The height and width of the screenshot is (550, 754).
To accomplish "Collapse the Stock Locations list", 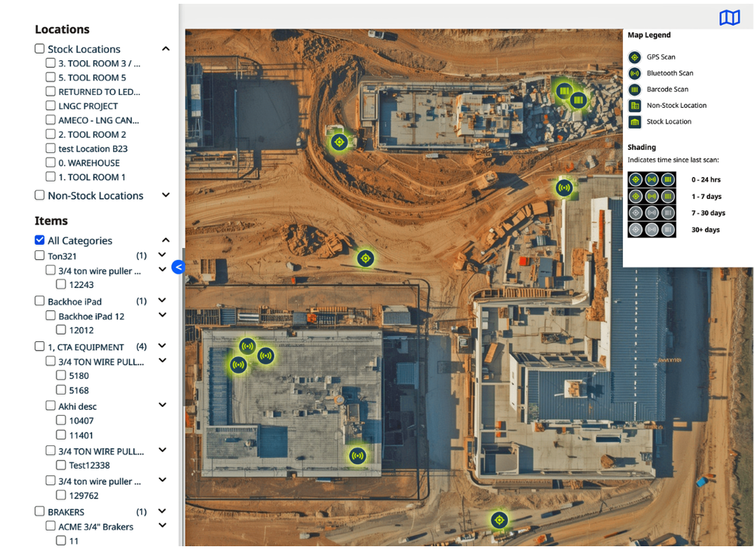I will point(166,49).
